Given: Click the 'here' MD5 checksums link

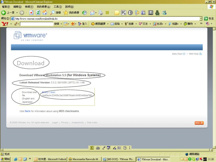Looking at the screenshot, I should coord(28,111).
